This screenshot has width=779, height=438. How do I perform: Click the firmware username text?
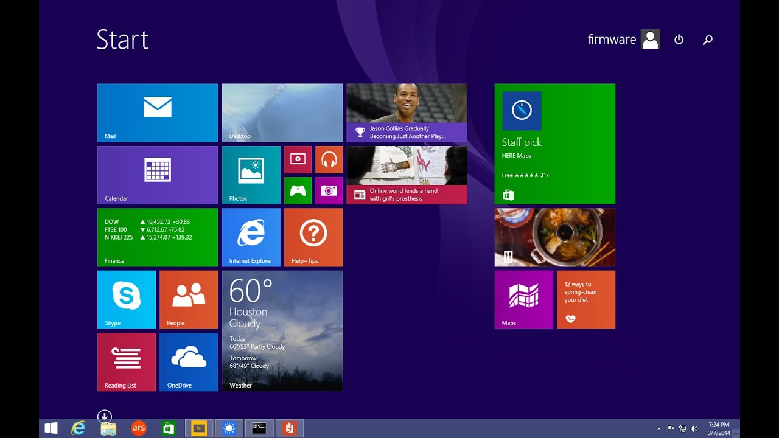tap(612, 40)
